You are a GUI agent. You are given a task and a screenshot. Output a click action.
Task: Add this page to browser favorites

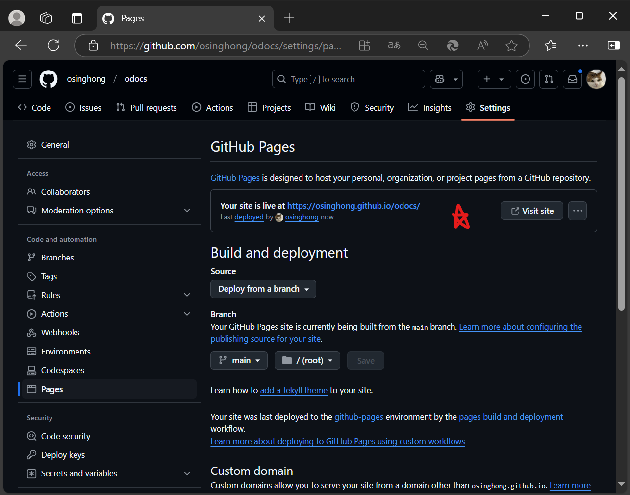[x=511, y=46]
